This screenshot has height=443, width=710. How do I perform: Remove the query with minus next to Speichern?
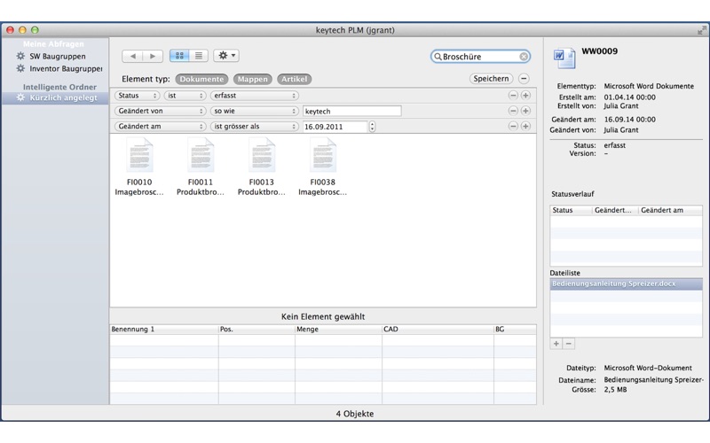tap(524, 79)
